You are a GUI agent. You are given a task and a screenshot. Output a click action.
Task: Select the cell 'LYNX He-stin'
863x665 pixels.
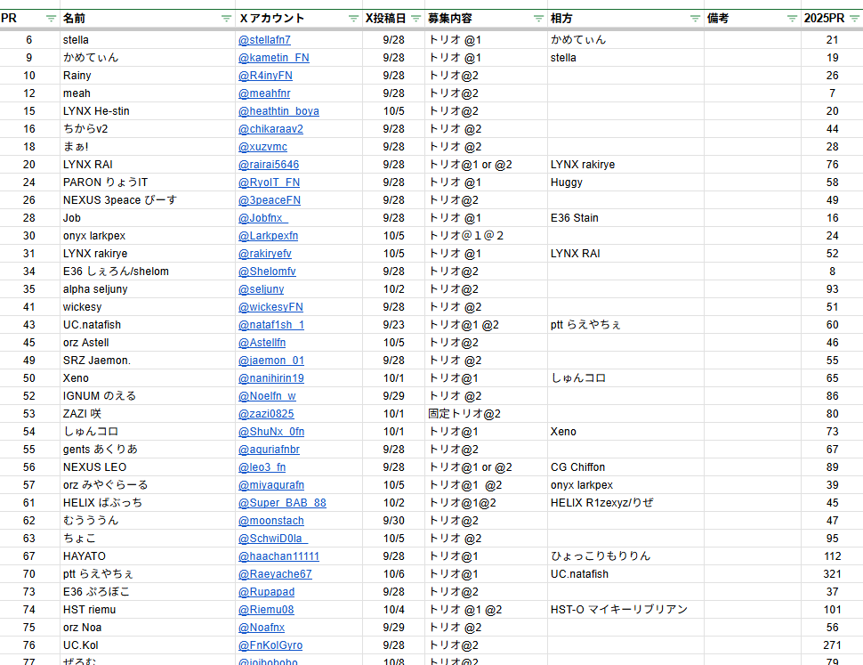point(148,111)
